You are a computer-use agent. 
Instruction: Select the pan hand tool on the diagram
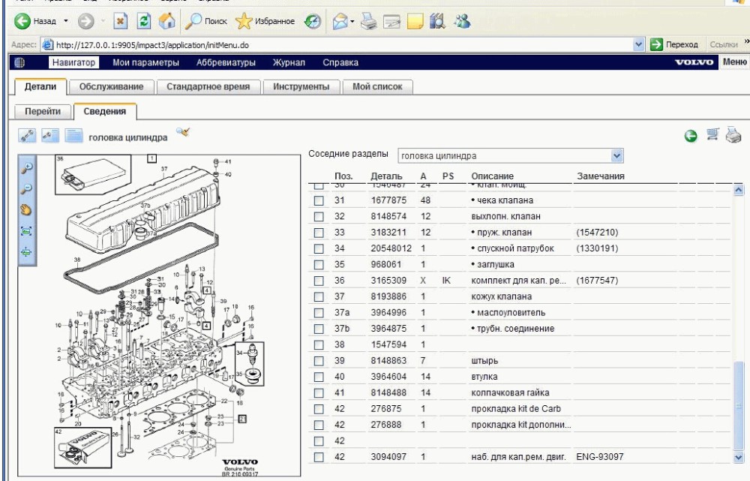pos(26,209)
